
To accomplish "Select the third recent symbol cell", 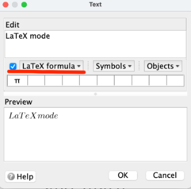I will pyautogui.click(x=53, y=81).
